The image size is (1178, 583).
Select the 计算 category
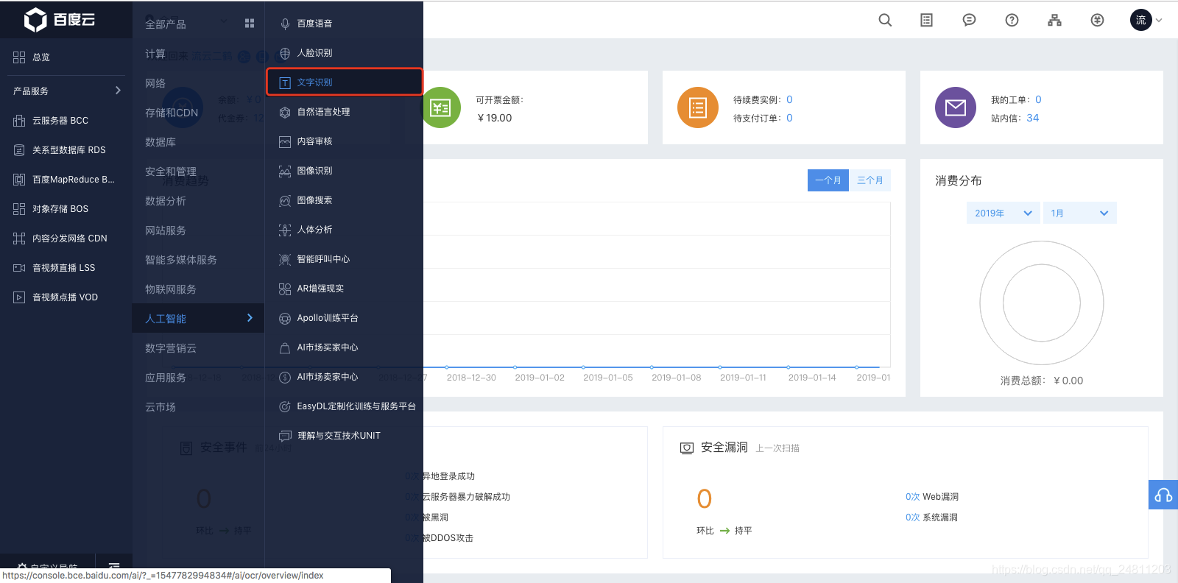pyautogui.click(x=198, y=54)
